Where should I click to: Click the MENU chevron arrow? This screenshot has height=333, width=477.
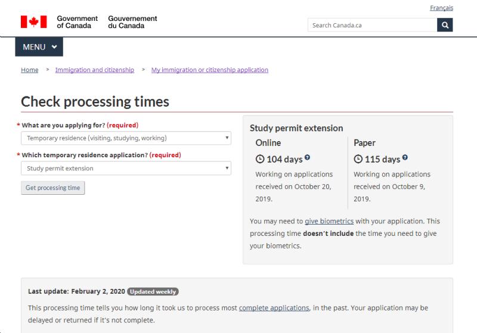[54, 47]
